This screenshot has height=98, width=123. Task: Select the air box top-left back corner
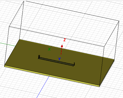point(24,1)
